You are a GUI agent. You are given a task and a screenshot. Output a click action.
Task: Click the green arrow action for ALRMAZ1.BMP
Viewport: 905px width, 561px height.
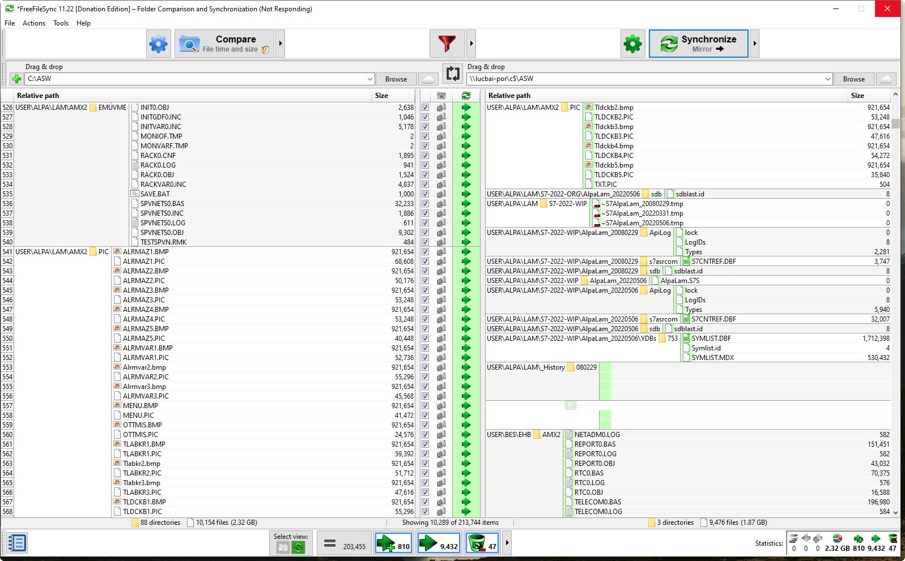tap(466, 252)
